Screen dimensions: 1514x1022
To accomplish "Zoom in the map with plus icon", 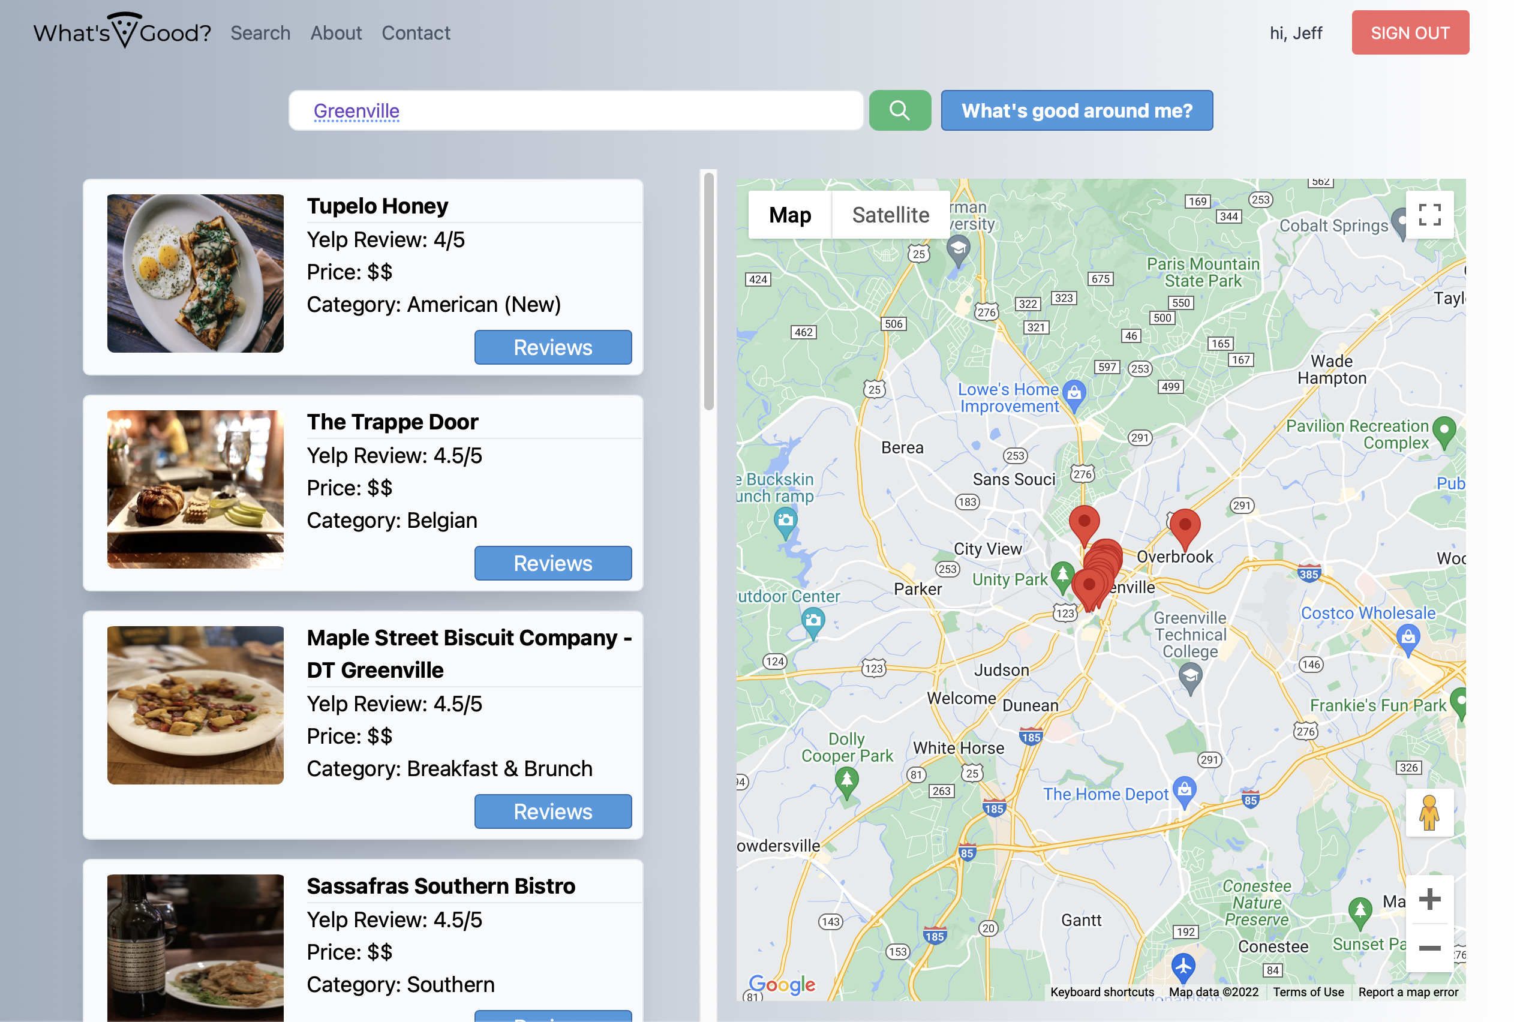I will pyautogui.click(x=1429, y=899).
